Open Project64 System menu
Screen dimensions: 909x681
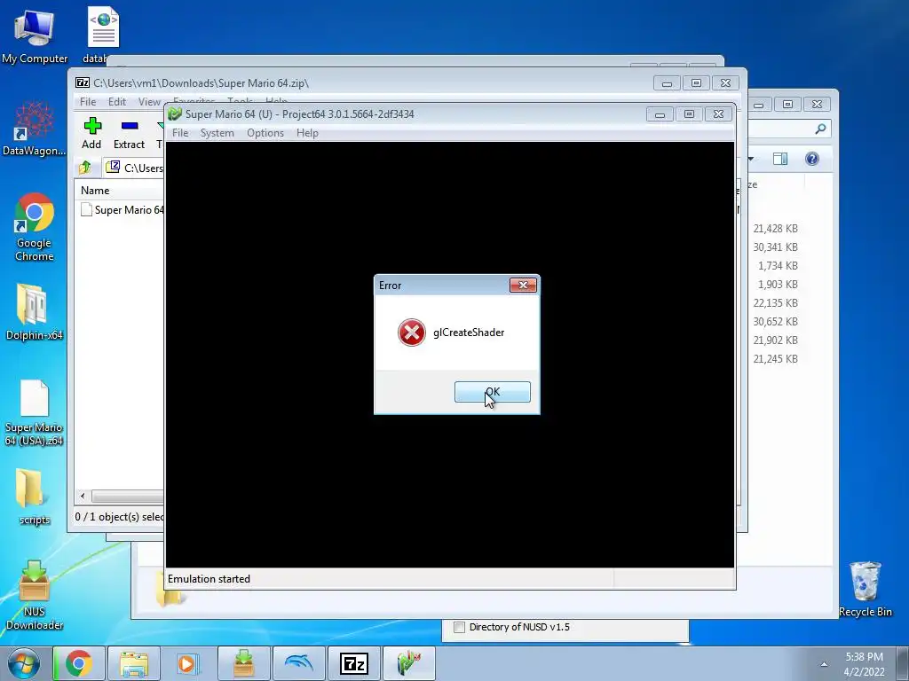(x=217, y=133)
